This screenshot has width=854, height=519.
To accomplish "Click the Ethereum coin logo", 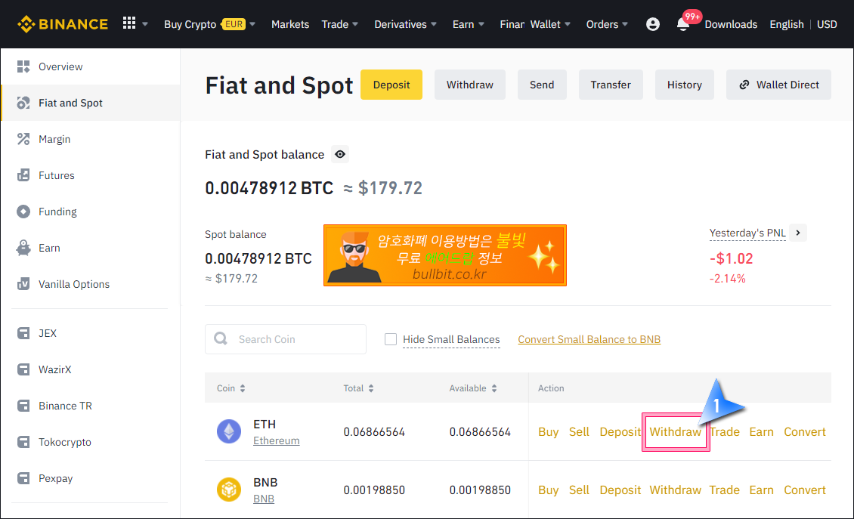I will (x=229, y=431).
